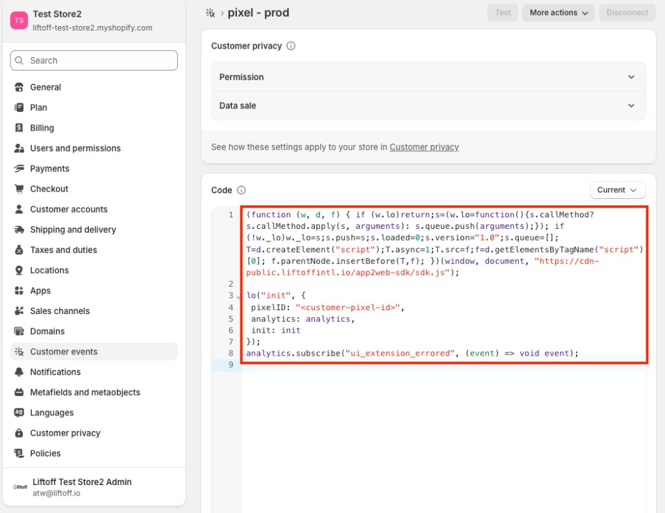Select Customer events in sidebar
The width and height of the screenshot is (665, 513).
[64, 352]
